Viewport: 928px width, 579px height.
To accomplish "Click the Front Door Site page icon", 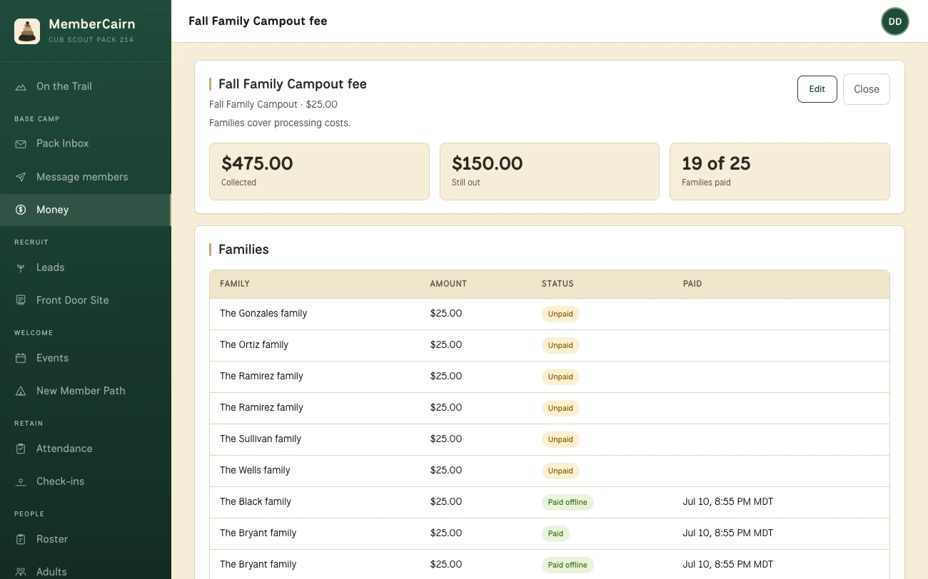I will coord(21,300).
